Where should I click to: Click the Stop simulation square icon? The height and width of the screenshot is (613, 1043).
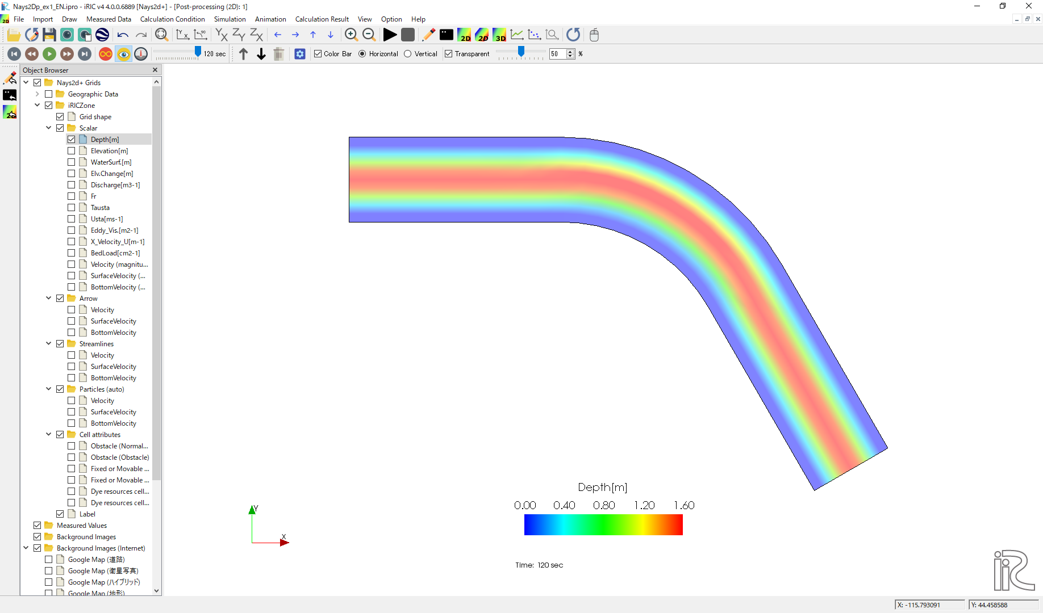click(408, 35)
